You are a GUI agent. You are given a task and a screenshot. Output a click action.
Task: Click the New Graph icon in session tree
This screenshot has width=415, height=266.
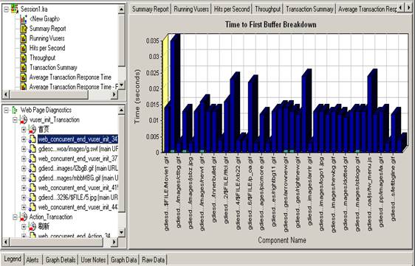coord(24,19)
